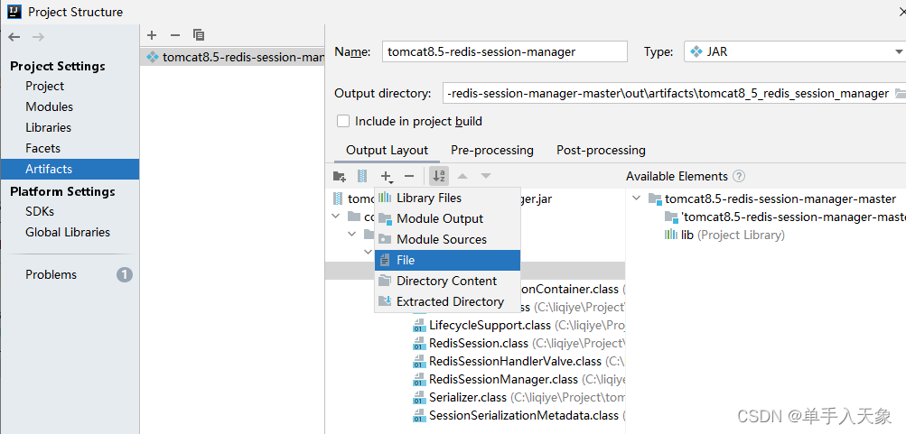Collapse the third-level folder in layout tree
The height and width of the screenshot is (434, 906).
(368, 252)
